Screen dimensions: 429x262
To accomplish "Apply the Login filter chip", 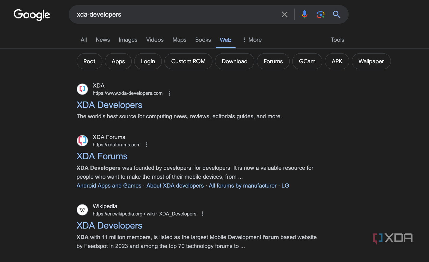I will point(148,61).
